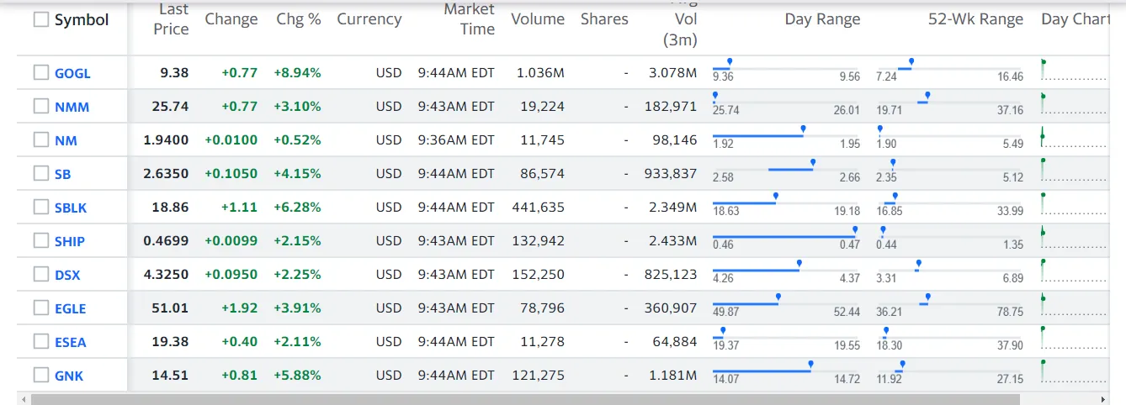Image resolution: width=1126 pixels, height=405 pixels.
Task: Sort table by Last Price column
Action: [172, 19]
